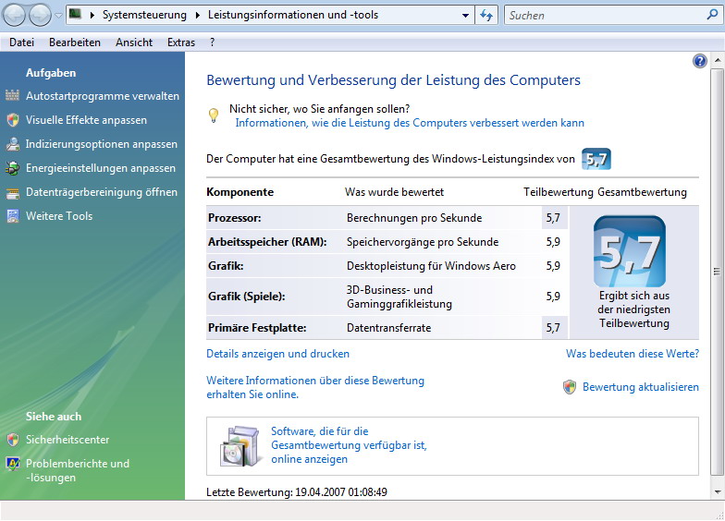This screenshot has width=725, height=521.
Task: Click the Autostartprogramme verwalten icon
Action: click(13, 96)
